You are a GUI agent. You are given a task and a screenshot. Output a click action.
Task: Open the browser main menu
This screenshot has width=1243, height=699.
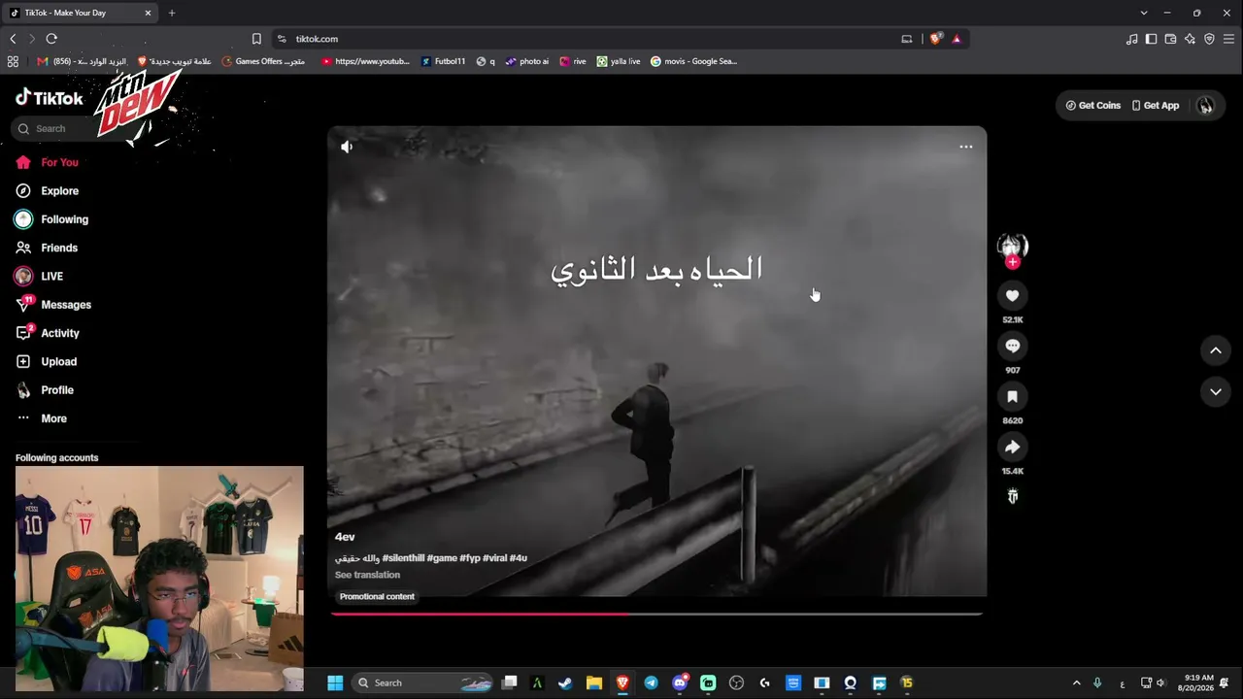(1228, 39)
